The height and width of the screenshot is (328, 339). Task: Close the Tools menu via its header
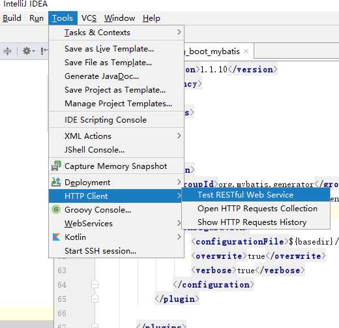point(63,18)
